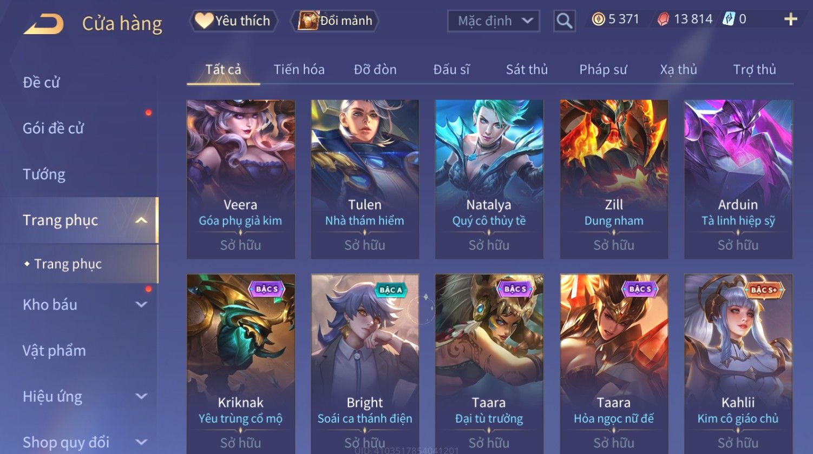Image resolution: width=813 pixels, height=454 pixels.
Task: Open Gói đề cử sidebar entry
Action: tap(53, 128)
